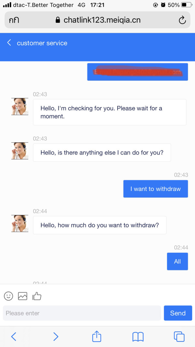The image size is (195, 347).
Task: Click the Send button
Action: [x=178, y=313]
